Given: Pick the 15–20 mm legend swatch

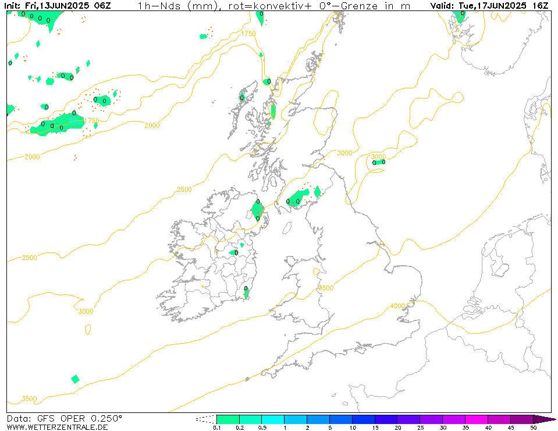Looking at the screenshot, I should (386, 419).
